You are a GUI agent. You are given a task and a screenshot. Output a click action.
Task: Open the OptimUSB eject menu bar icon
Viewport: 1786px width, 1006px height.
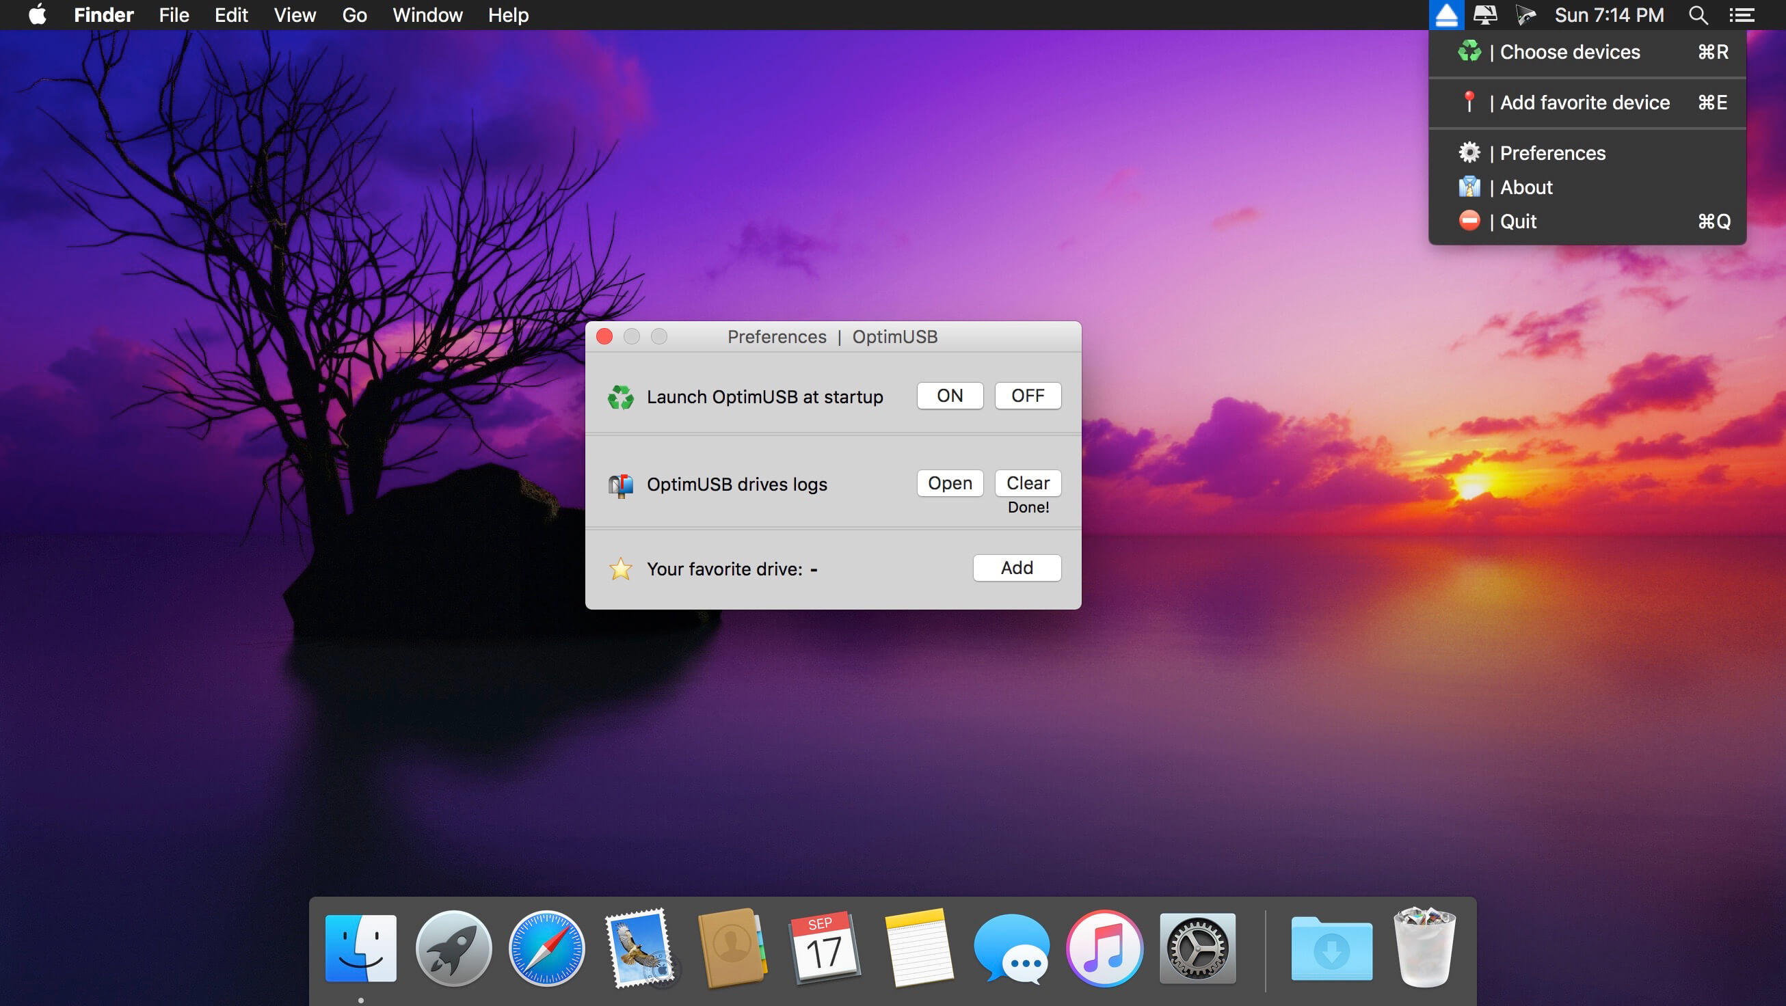click(1446, 15)
